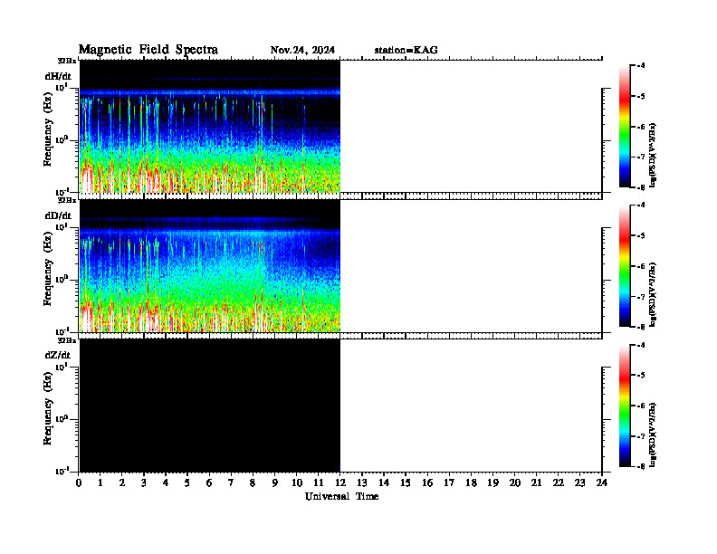The height and width of the screenshot is (554, 717).
Task: Click the hour "21" tick label
Action: (536, 482)
